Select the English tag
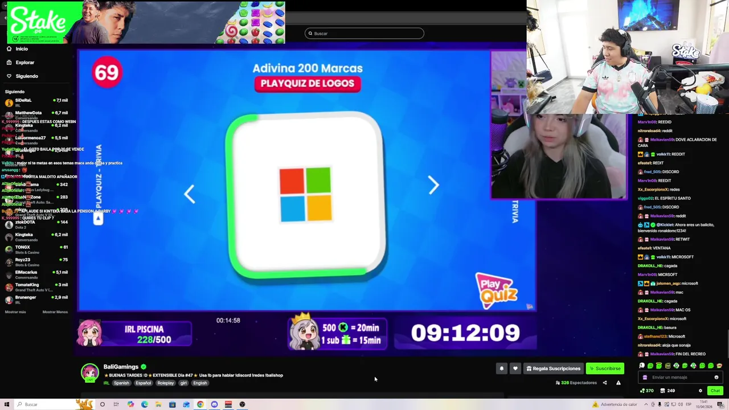 pos(200,383)
